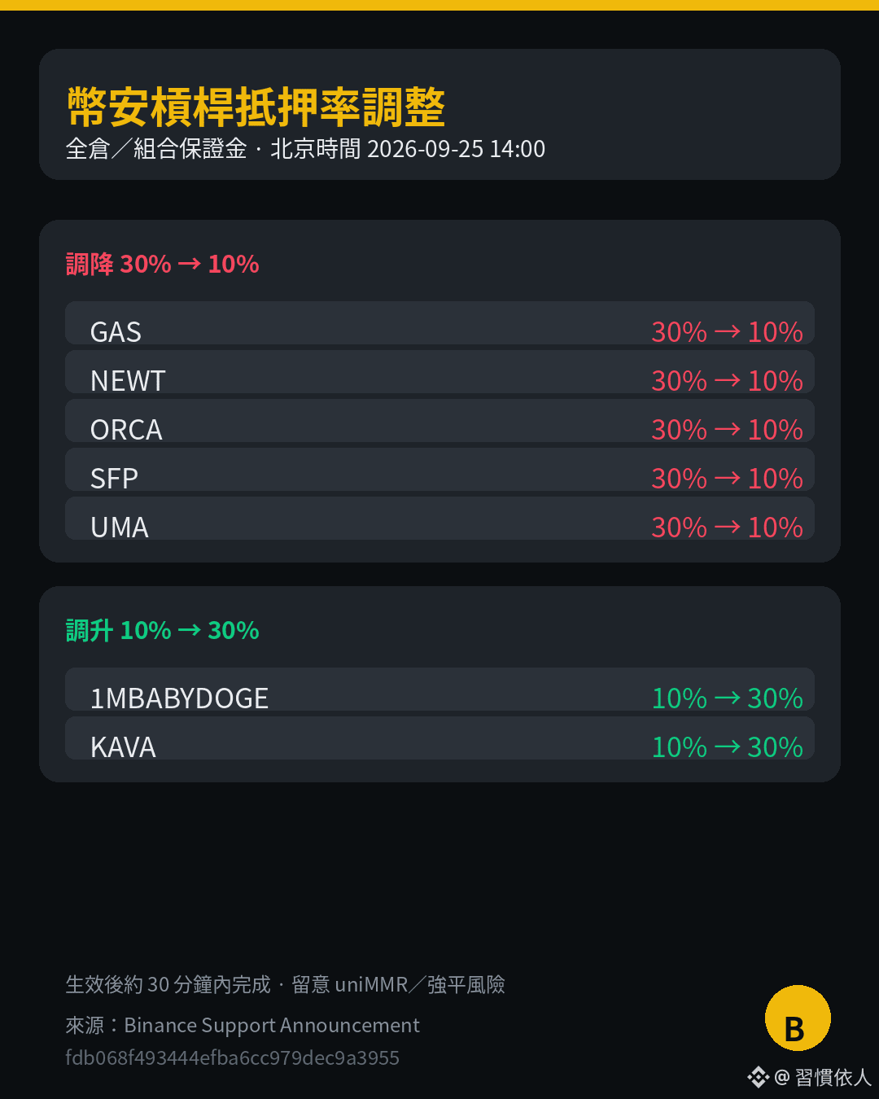Select the SFP row
The height and width of the screenshot is (1099, 879).
coord(439,470)
